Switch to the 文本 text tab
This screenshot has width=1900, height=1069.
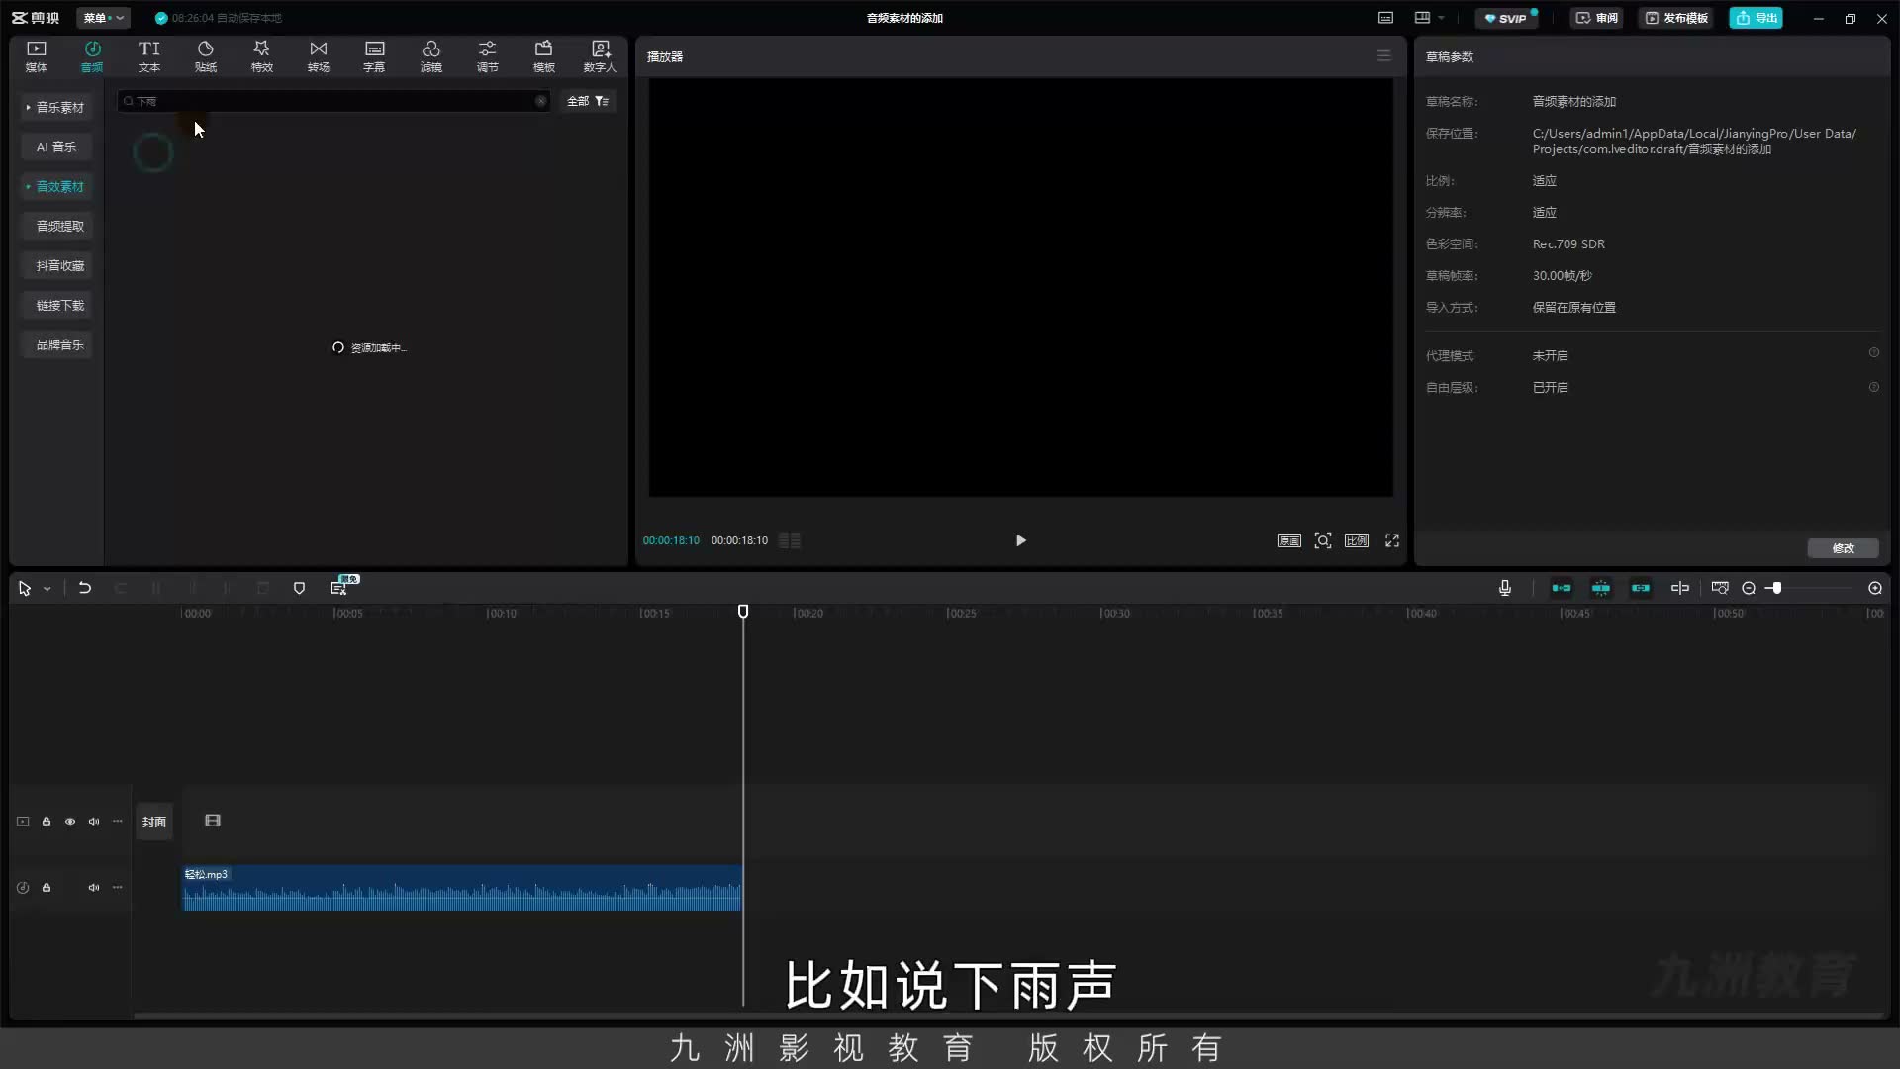[x=149, y=56]
